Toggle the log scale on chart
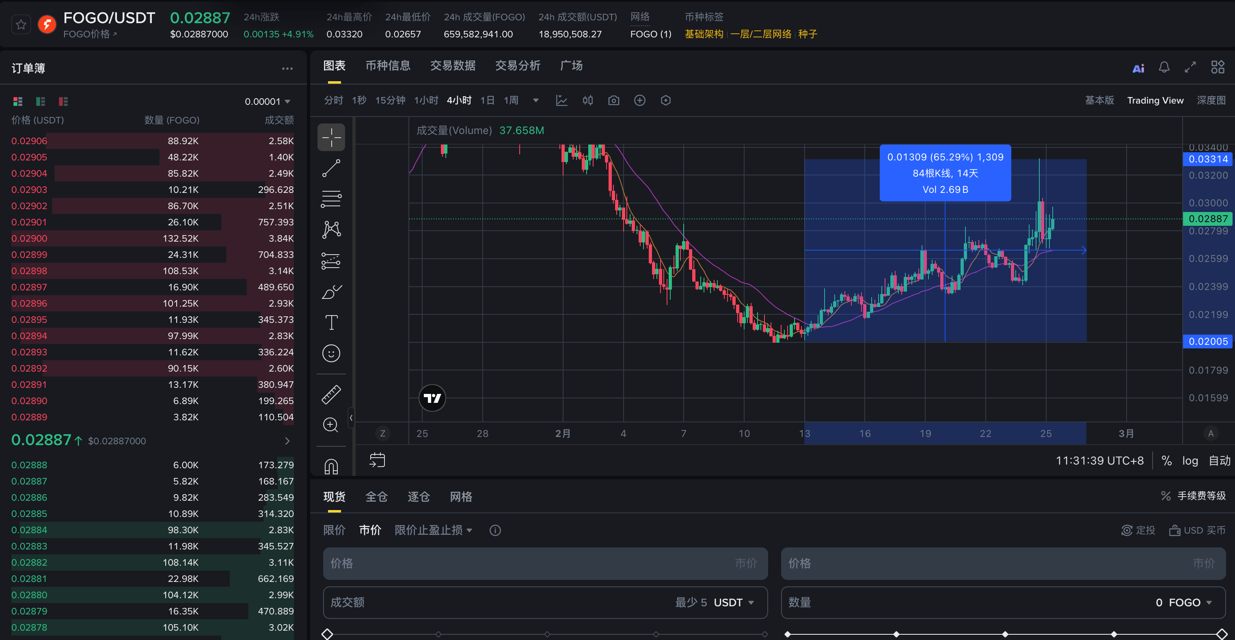This screenshot has width=1235, height=640. point(1190,461)
